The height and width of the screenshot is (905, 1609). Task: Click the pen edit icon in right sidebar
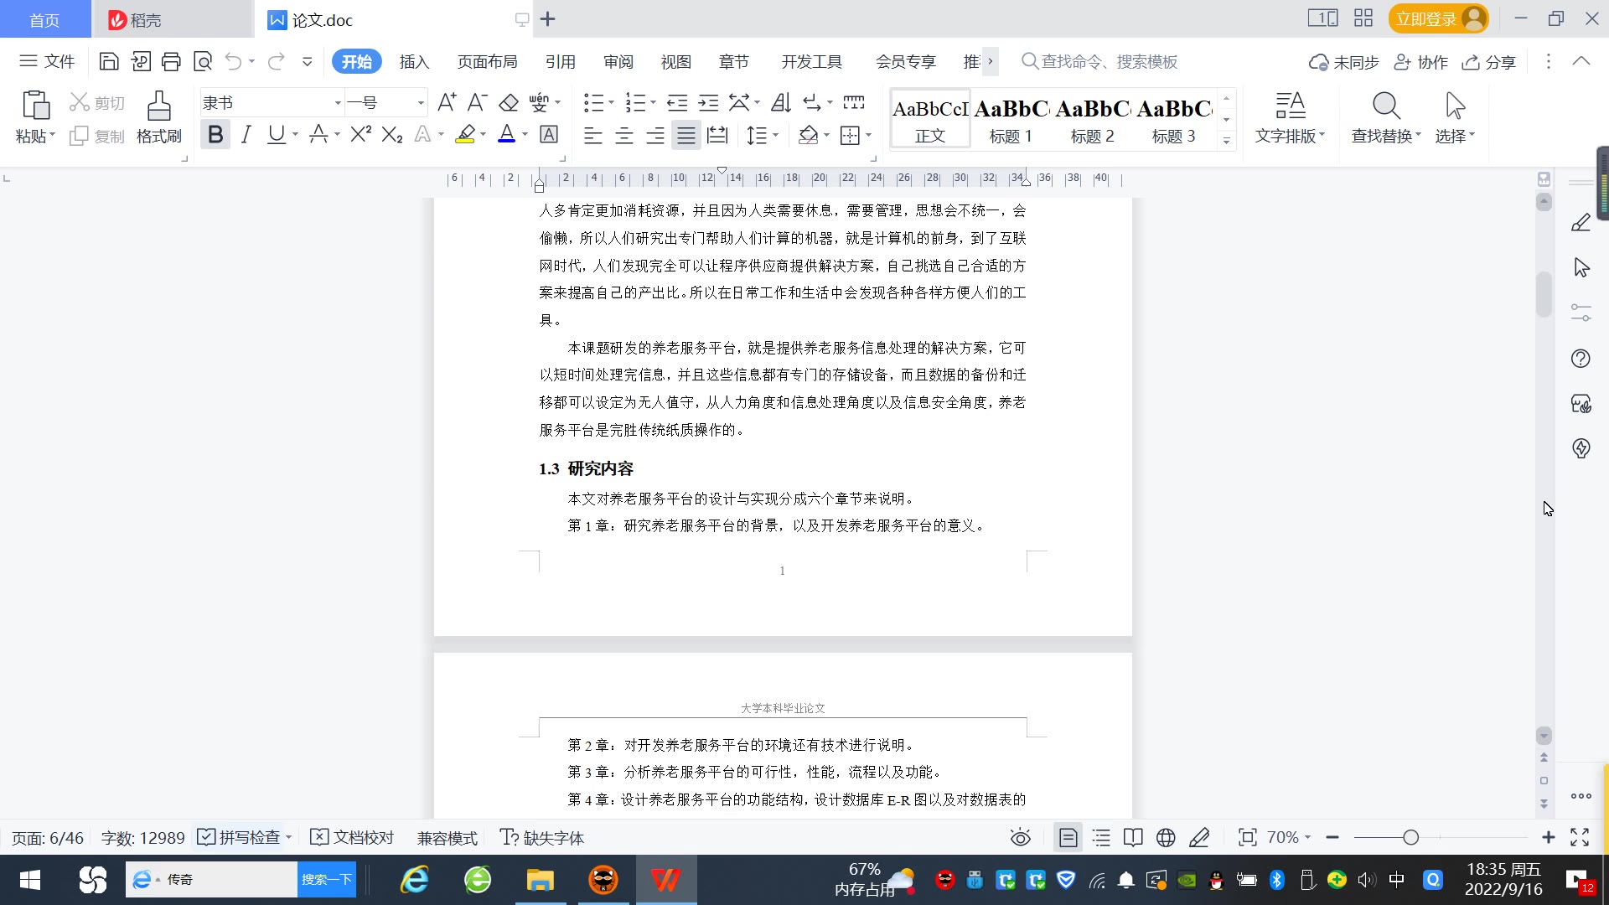pyautogui.click(x=1581, y=222)
